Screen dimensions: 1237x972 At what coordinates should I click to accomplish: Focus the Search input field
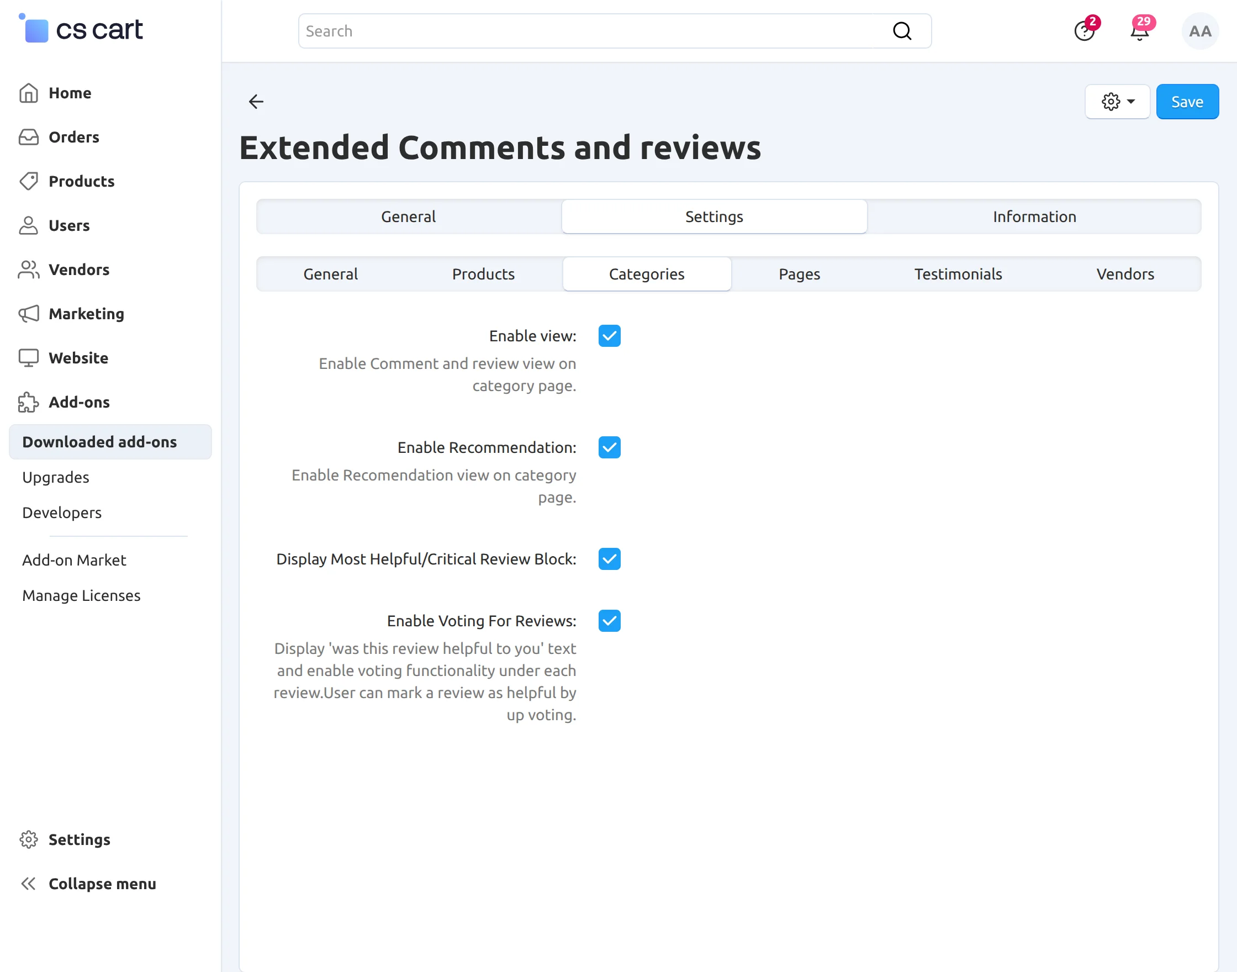(x=615, y=31)
